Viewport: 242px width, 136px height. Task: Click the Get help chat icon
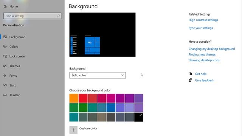coord(190,74)
